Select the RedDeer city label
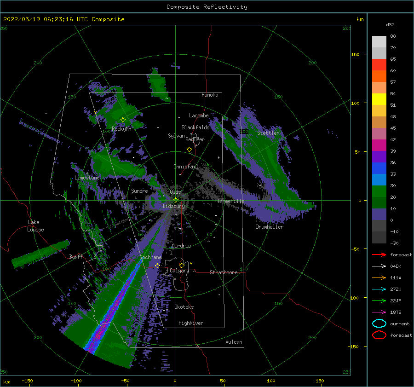This screenshot has height=387, width=414. coord(195,139)
